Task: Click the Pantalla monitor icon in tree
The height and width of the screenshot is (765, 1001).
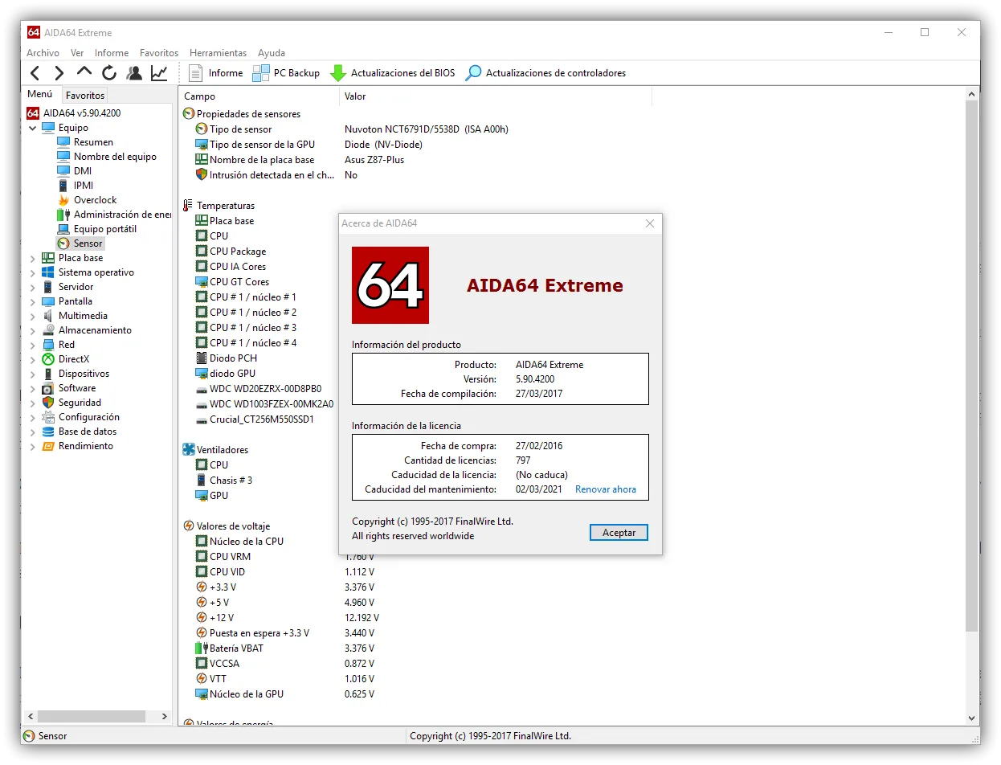Action: click(x=48, y=301)
